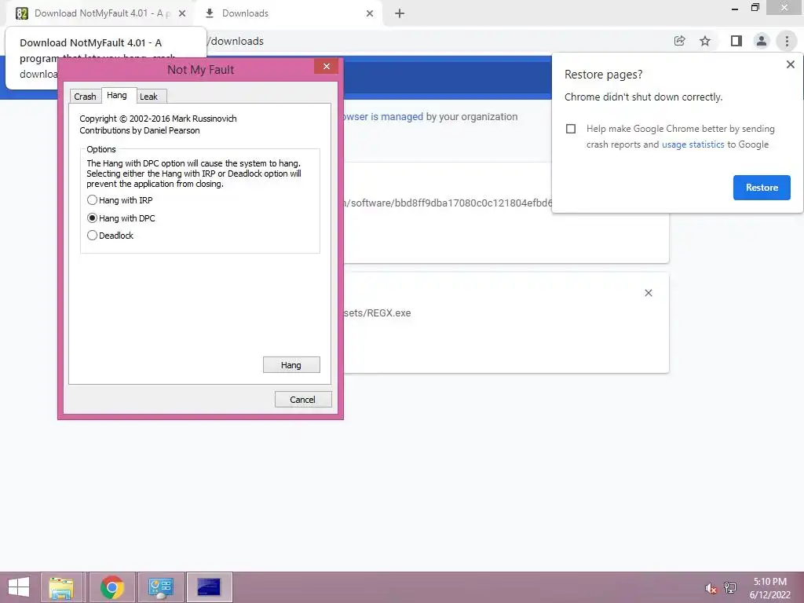
Task: Open the browser is managed link
Action: (x=383, y=116)
